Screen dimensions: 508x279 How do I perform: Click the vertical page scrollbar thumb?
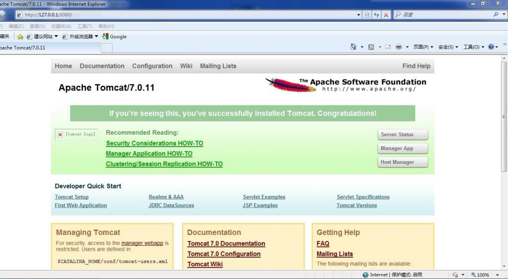pyautogui.click(x=504, y=117)
